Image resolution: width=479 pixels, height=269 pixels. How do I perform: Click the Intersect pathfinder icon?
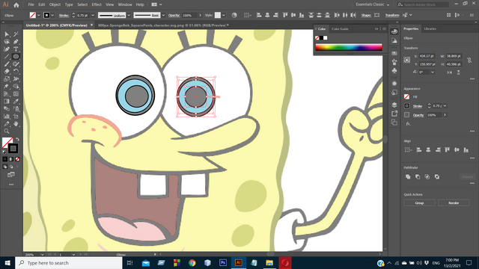(427, 176)
